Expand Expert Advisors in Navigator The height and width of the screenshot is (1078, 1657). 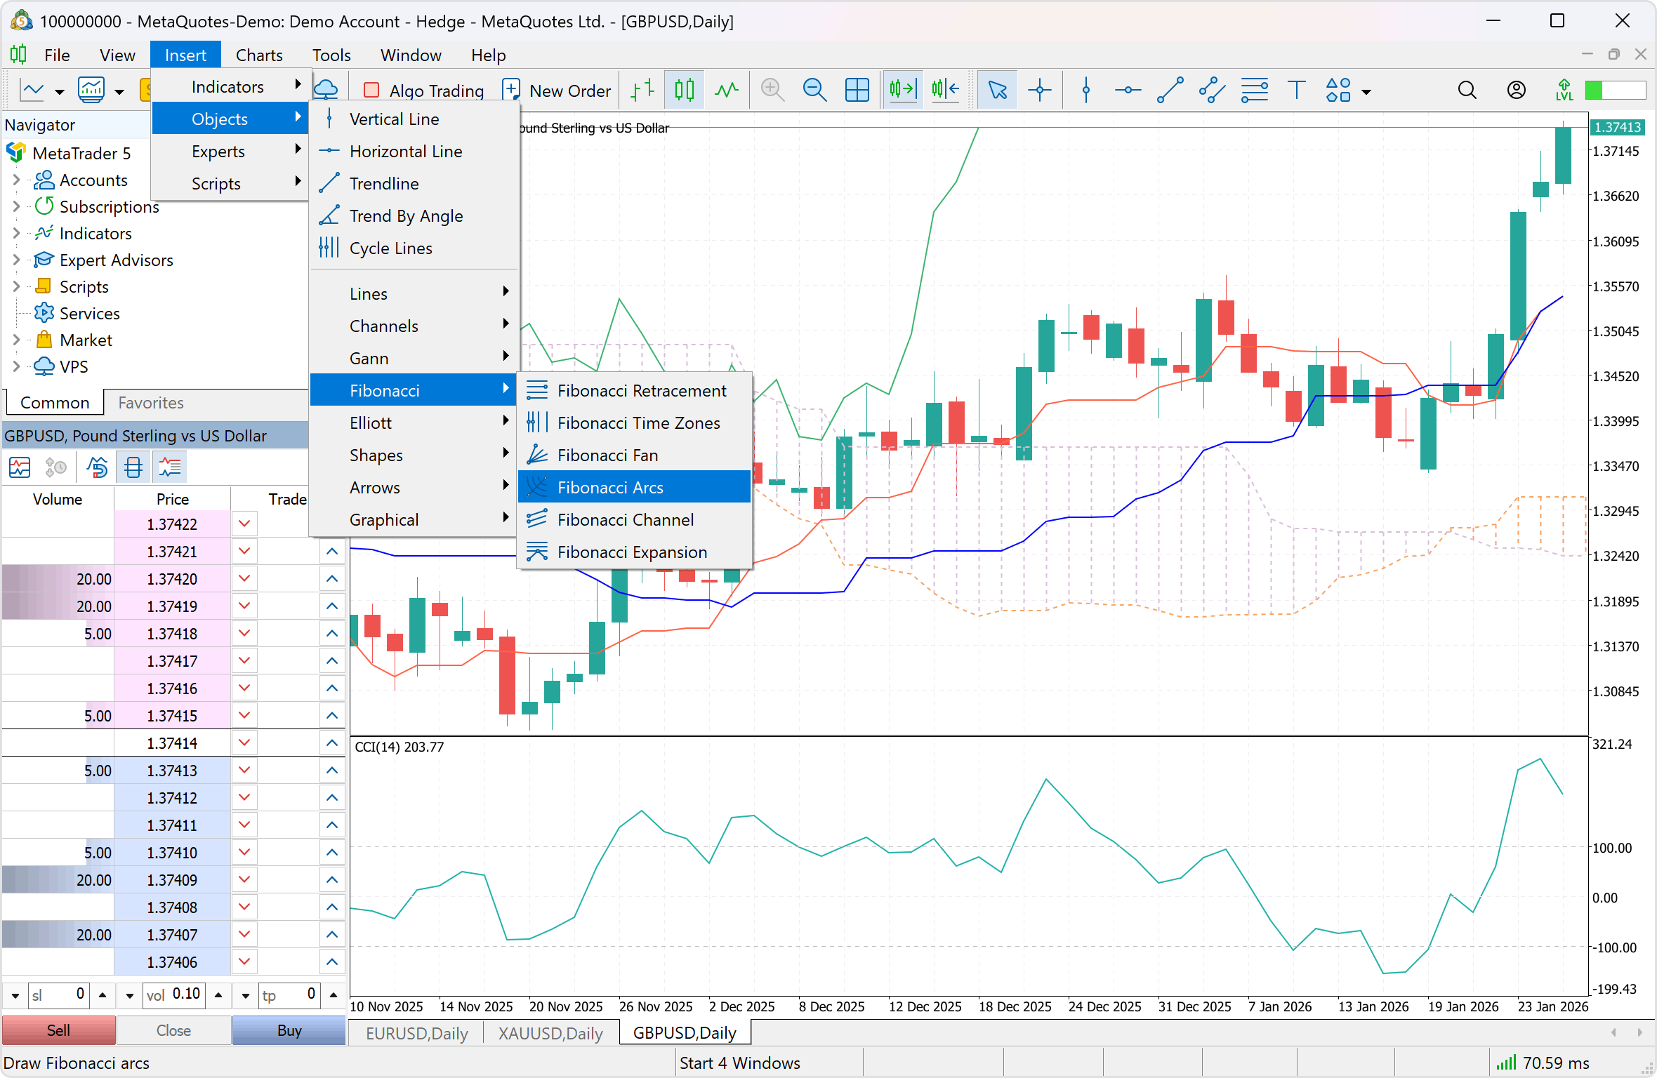[x=16, y=260]
